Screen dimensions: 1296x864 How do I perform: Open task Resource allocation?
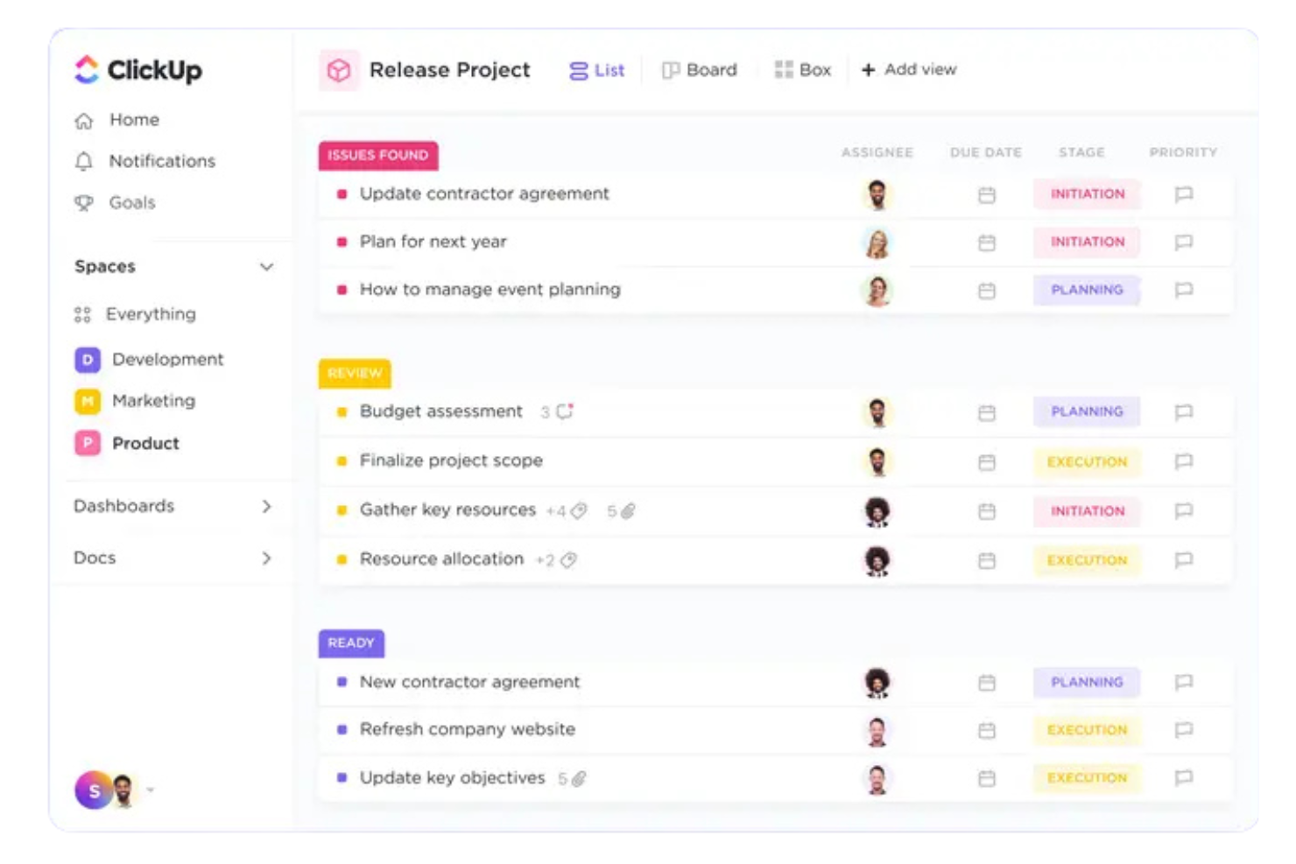point(441,558)
